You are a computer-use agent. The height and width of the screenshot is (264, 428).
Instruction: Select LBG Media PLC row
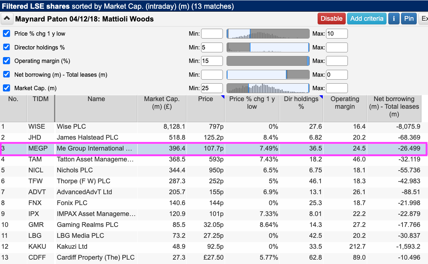click(x=81, y=236)
